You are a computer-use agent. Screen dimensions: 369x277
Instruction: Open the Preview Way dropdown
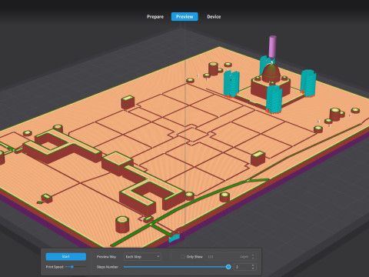click(142, 256)
